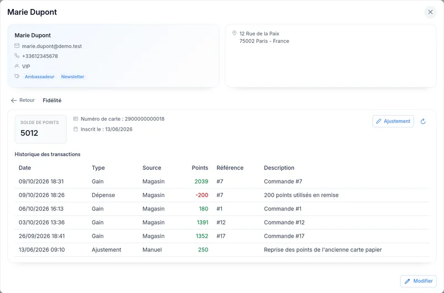Click phone number +33612345678
Screen dimensions: 444x293
pos(40,56)
